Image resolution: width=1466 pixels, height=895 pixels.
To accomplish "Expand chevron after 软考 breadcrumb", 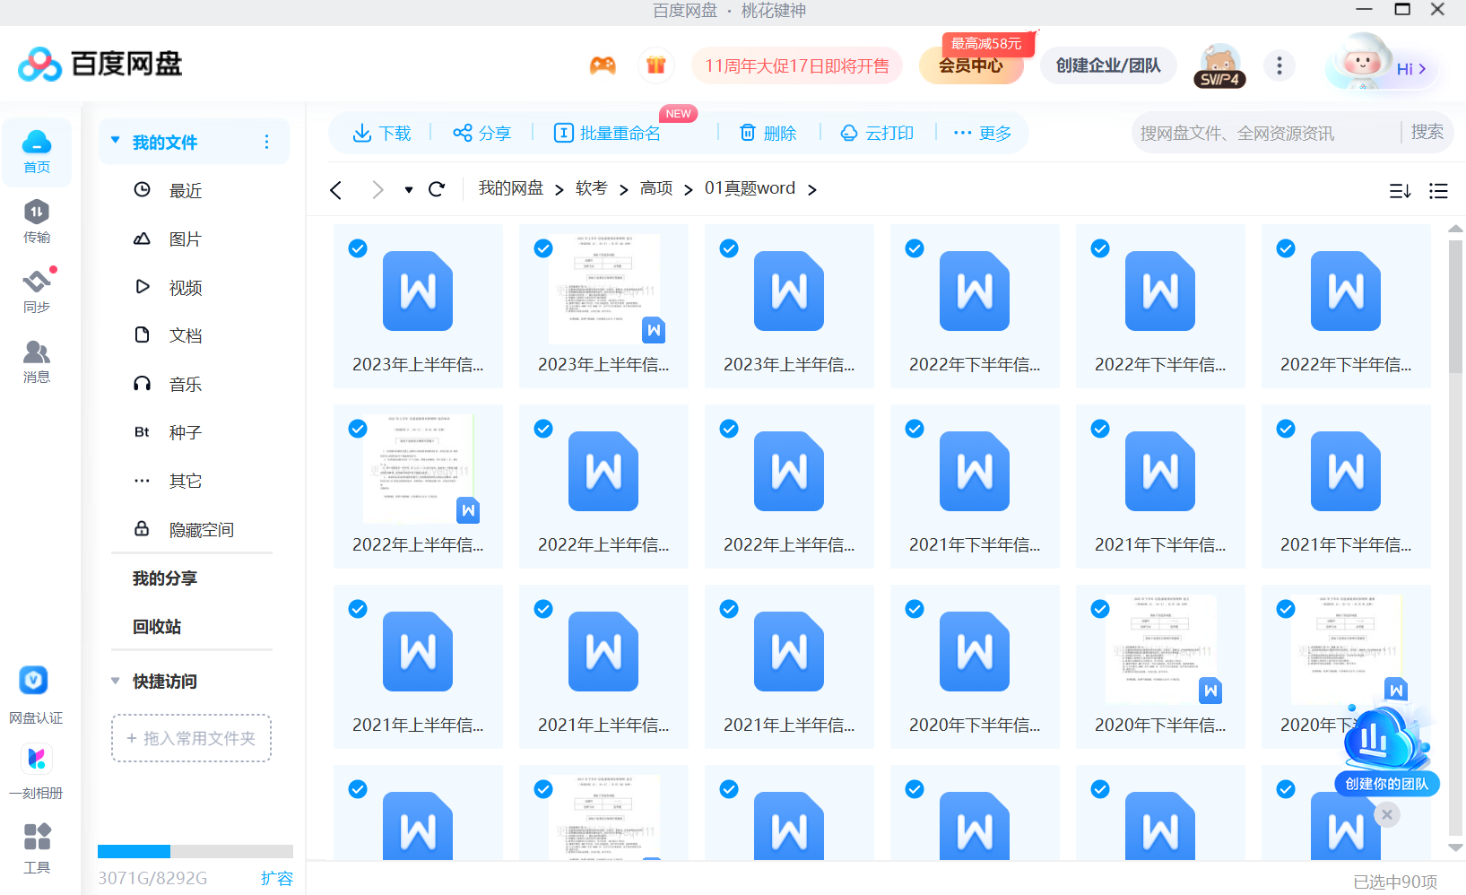I will [x=623, y=190].
